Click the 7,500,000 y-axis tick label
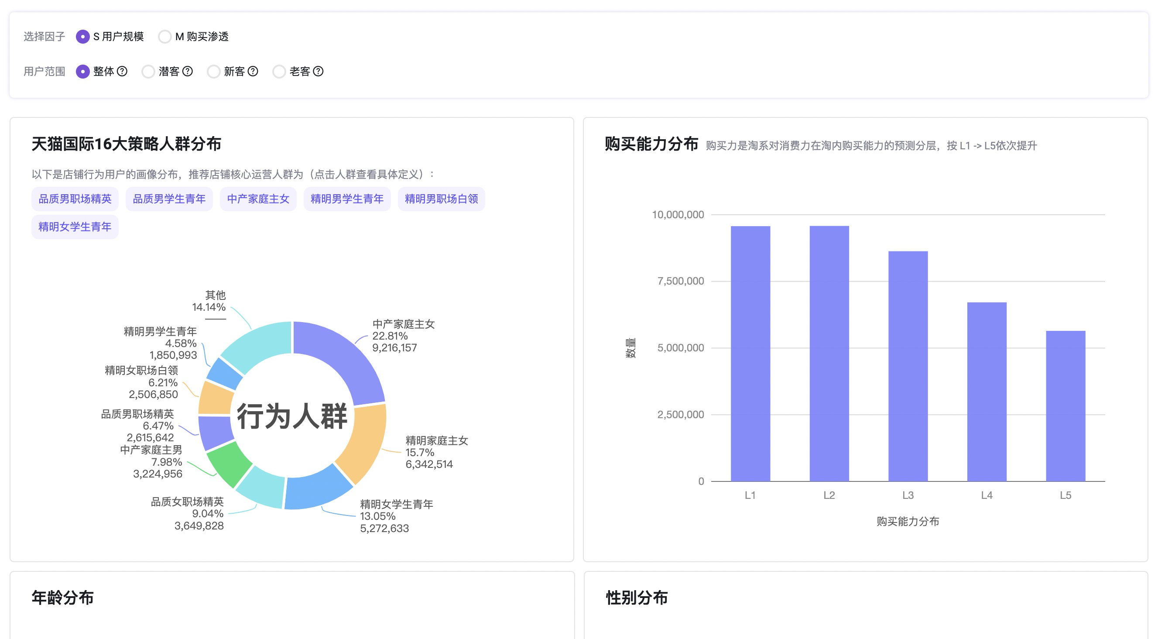 681,281
